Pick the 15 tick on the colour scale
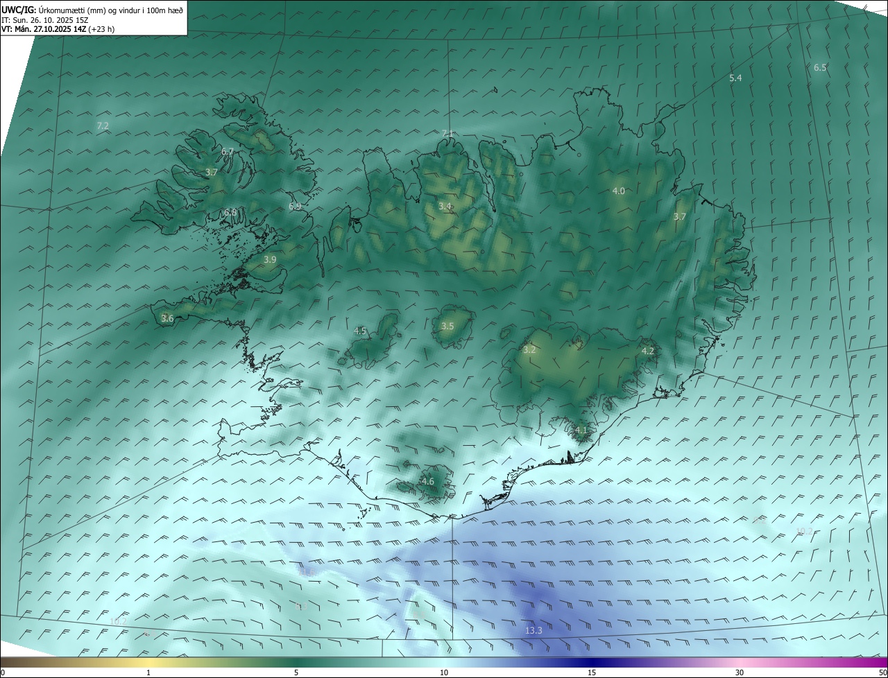The image size is (888, 678). (592, 672)
